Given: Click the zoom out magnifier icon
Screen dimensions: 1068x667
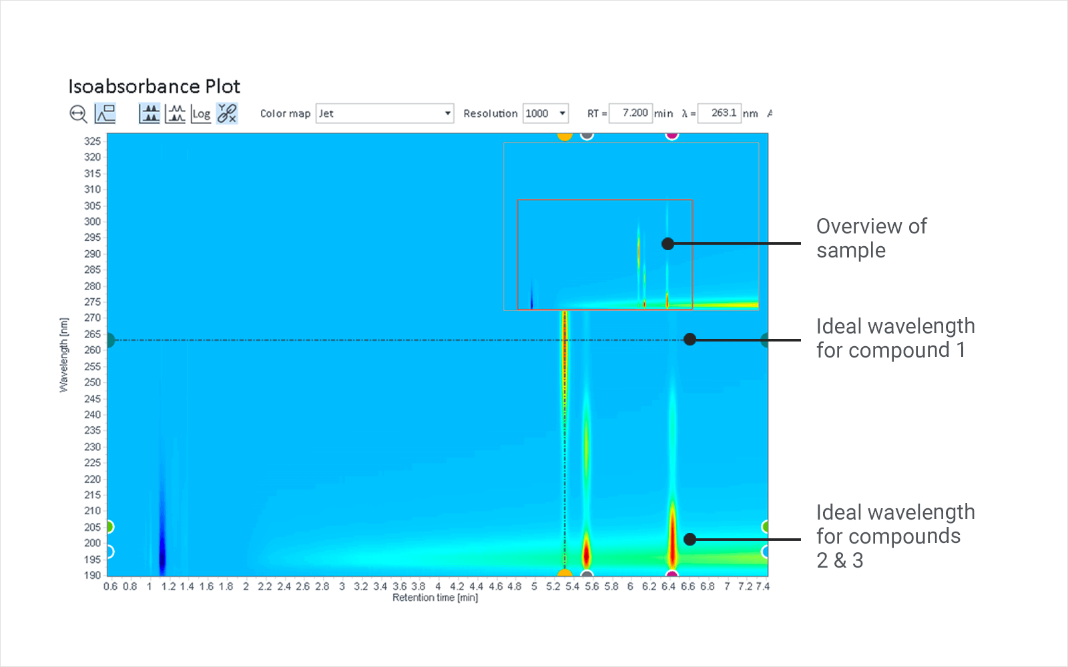Looking at the screenshot, I should [x=78, y=114].
